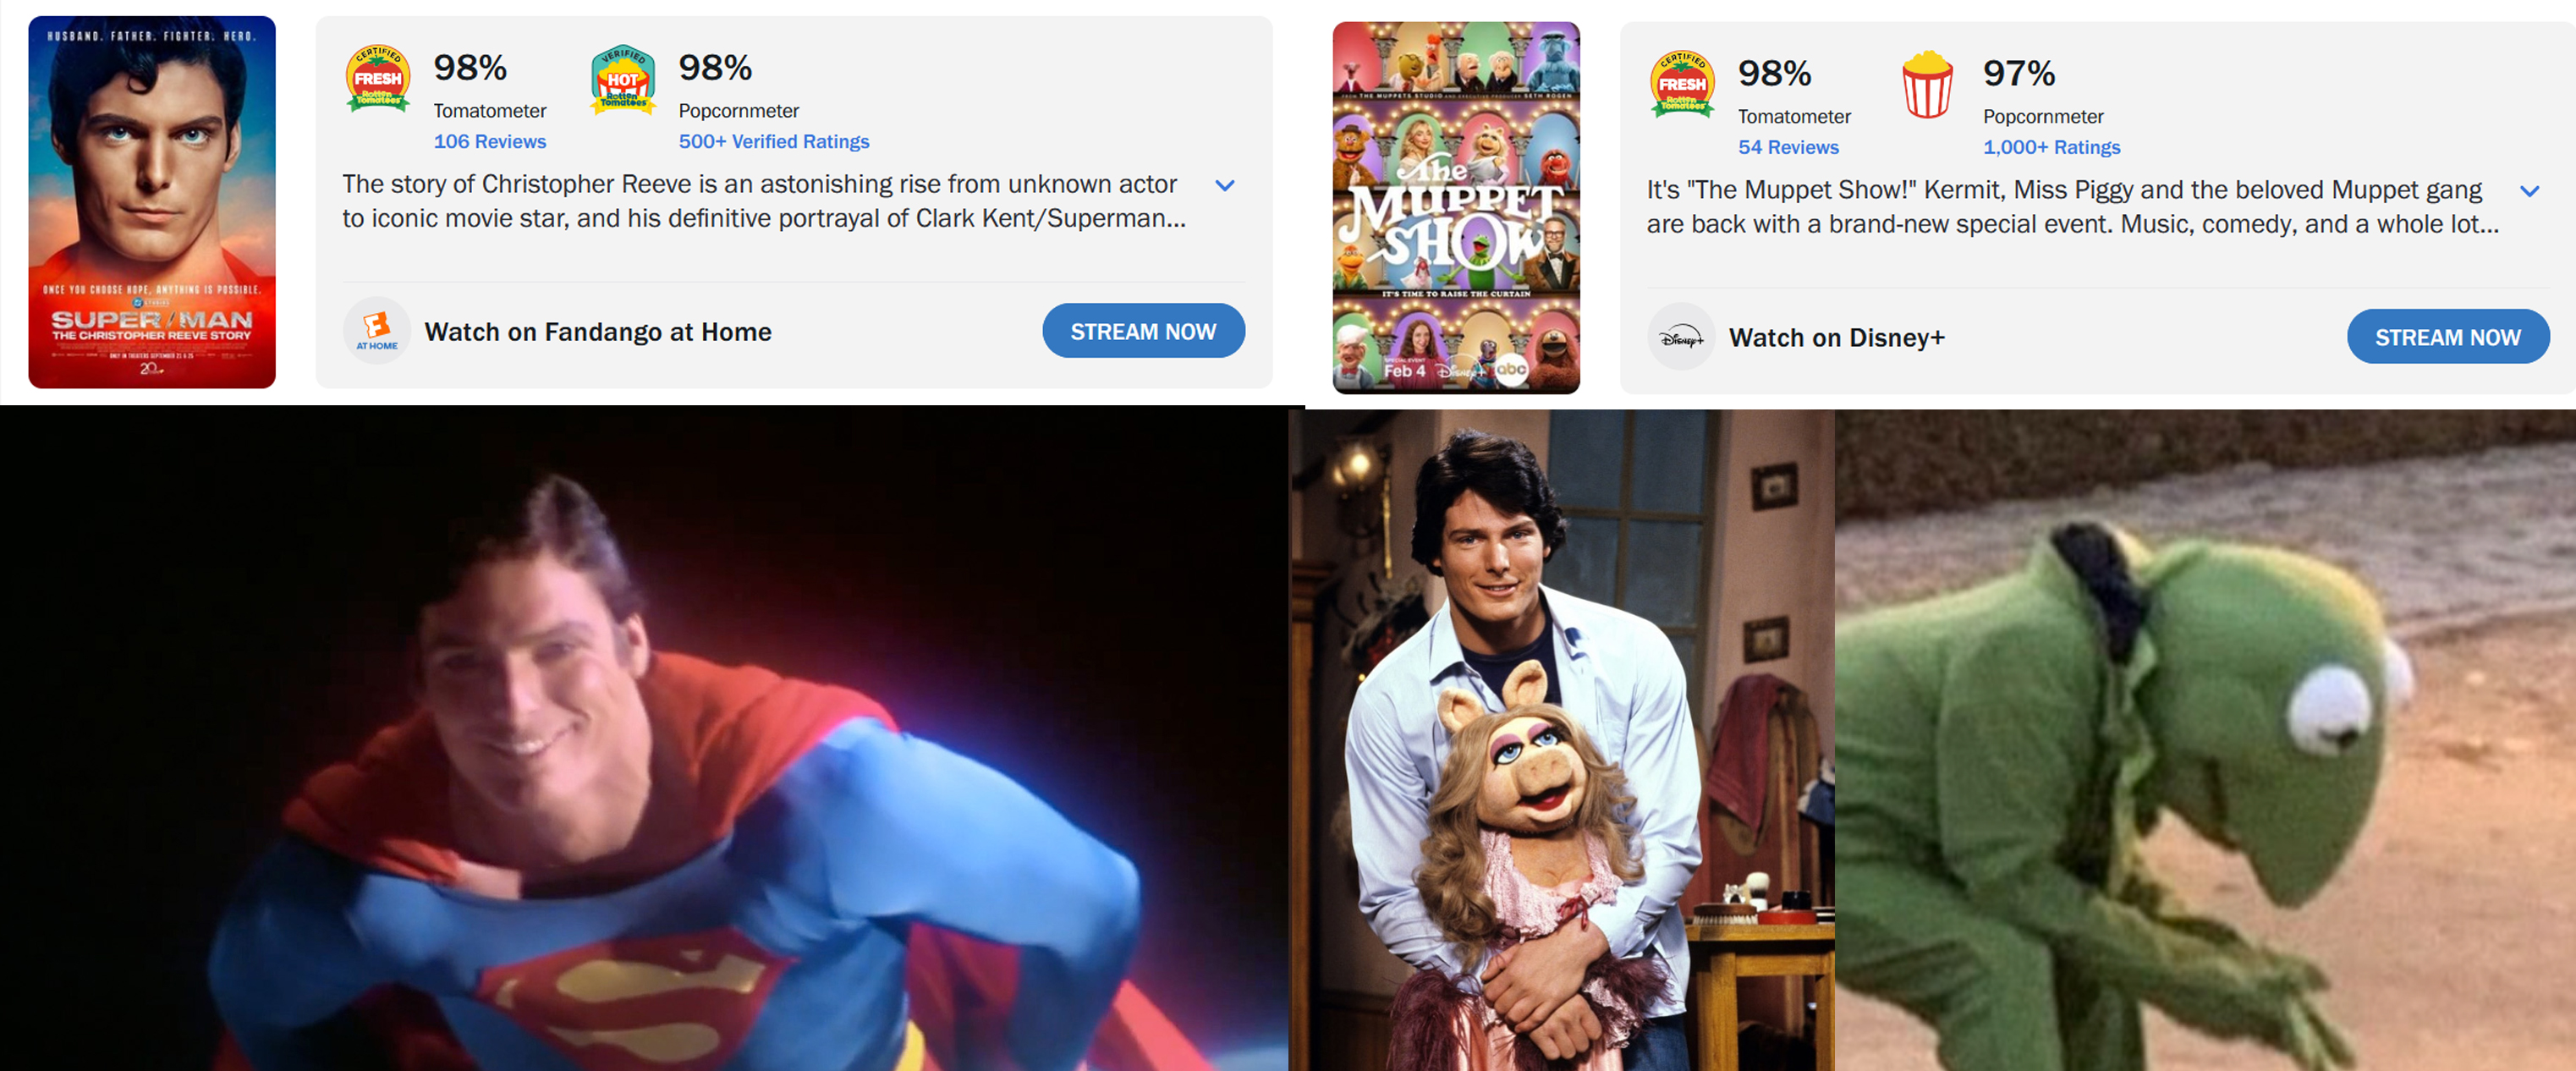Image resolution: width=2576 pixels, height=1071 pixels.
Task: Click the Watch on Disney+ text
Action: (1837, 338)
